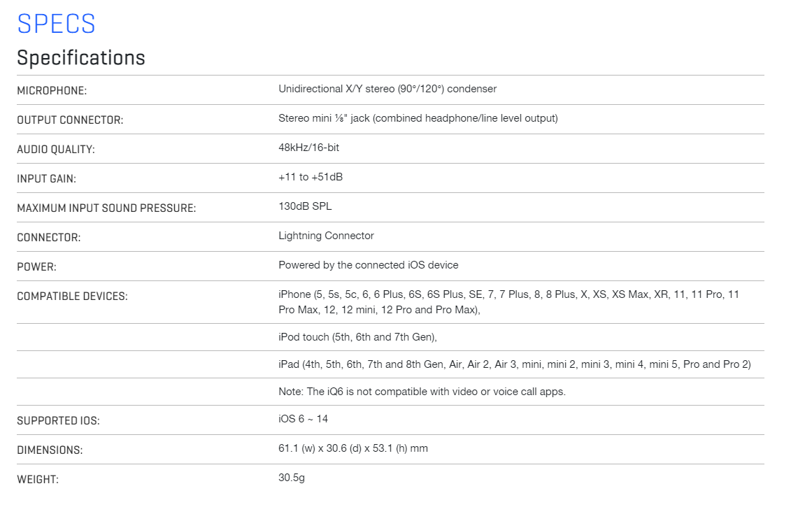791x521 pixels.
Task: Click the SPECS heading
Action: coord(56,24)
